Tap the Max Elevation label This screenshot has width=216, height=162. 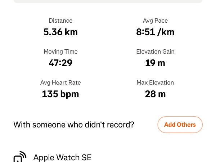pyautogui.click(x=155, y=83)
